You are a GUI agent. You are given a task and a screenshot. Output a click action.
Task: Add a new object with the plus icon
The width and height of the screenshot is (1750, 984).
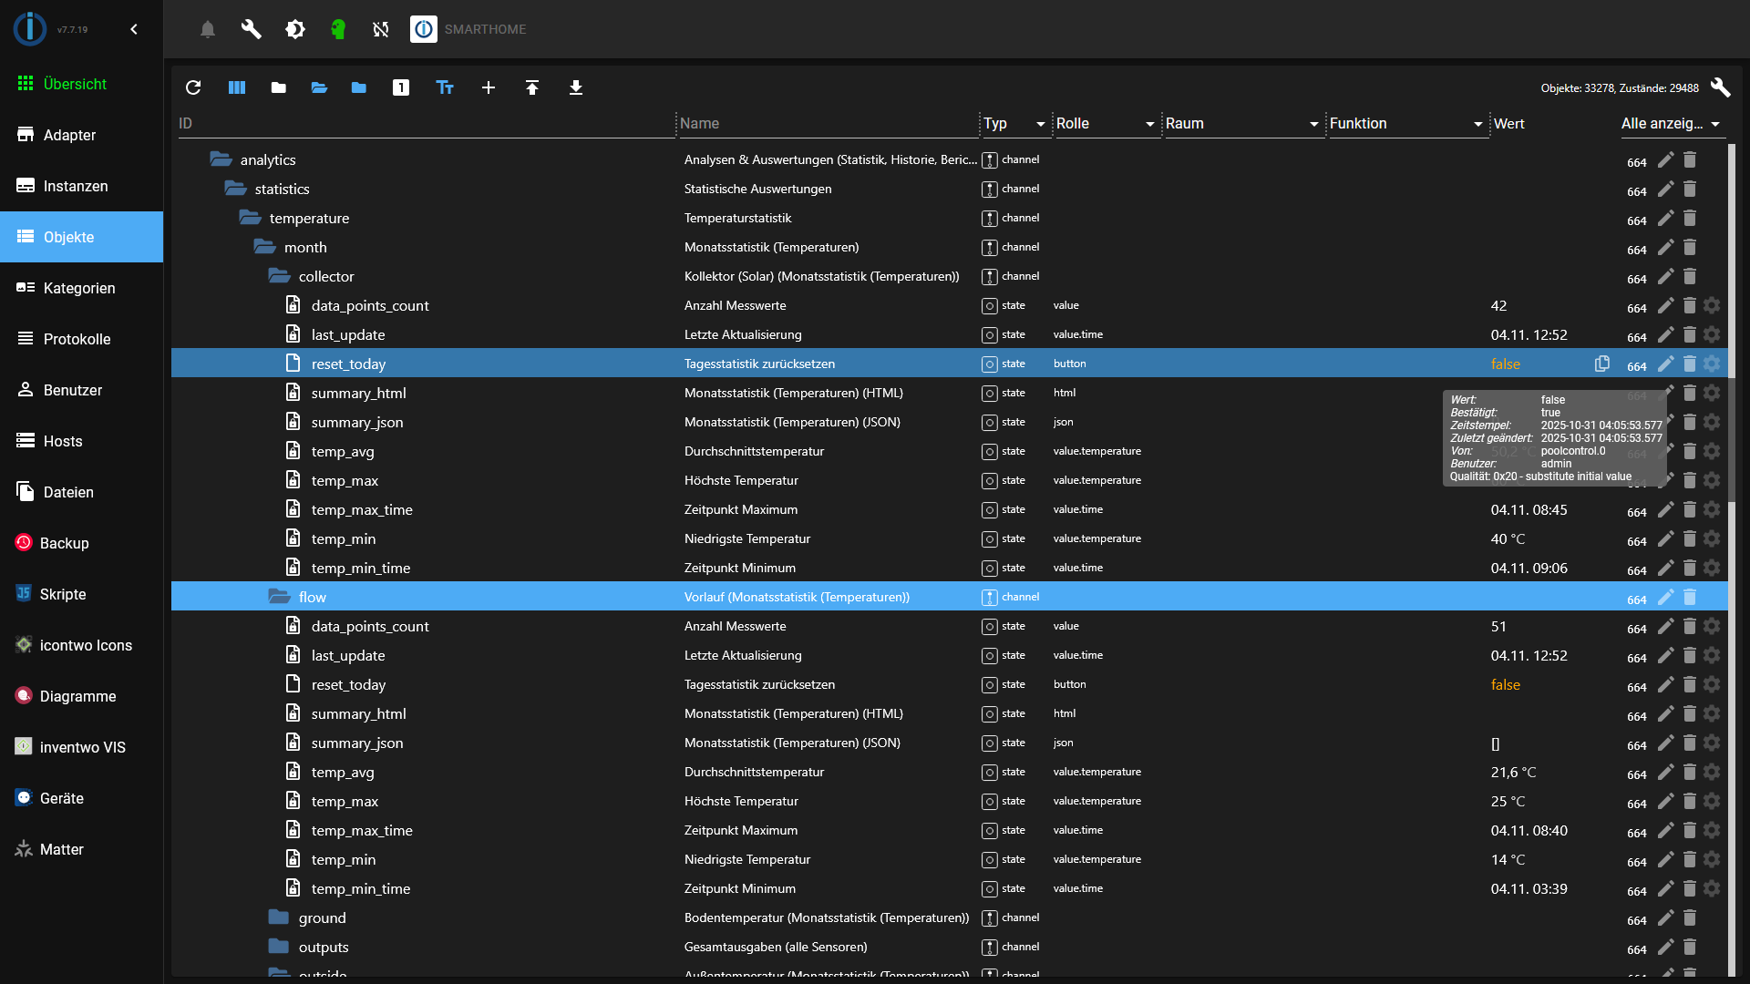coord(489,87)
